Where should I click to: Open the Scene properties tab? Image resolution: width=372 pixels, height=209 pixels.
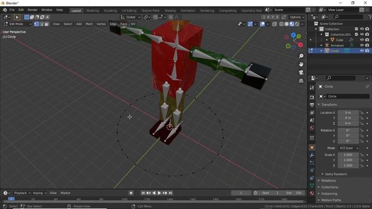[312, 120]
